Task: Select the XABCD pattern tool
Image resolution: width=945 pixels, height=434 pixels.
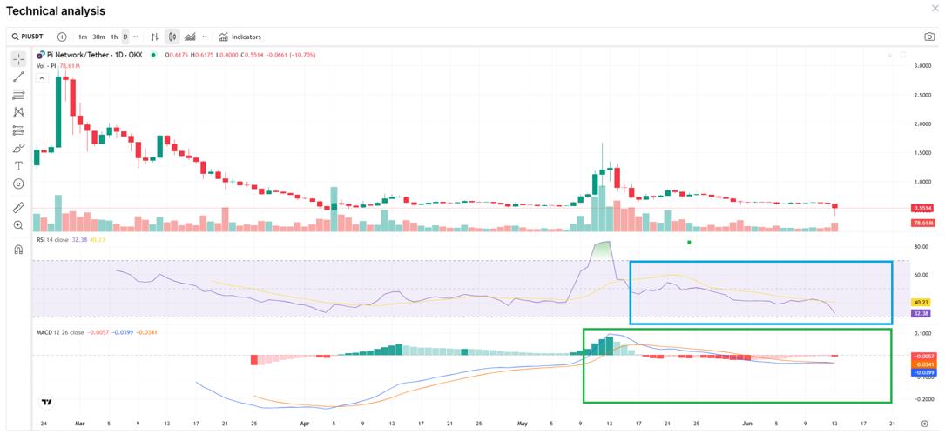Action: (x=18, y=112)
